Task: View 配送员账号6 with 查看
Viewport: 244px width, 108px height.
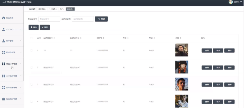Action: (207, 85)
